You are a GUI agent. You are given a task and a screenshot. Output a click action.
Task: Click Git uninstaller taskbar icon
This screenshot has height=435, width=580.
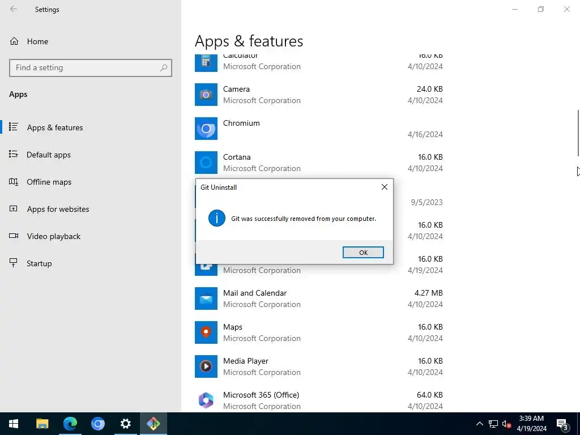153,424
